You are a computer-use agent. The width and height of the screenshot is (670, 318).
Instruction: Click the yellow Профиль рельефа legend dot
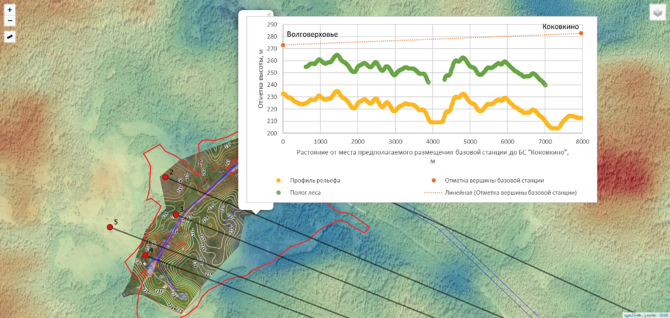coord(279,180)
